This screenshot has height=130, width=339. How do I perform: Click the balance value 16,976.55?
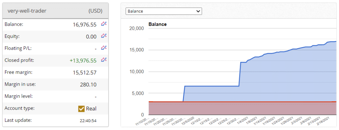[x=85, y=25]
